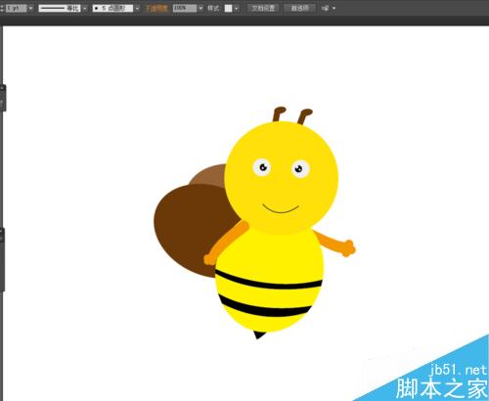Image resolution: width=489 pixels, height=401 pixels.
Task: Click the orange opacity label link
Action: (156, 8)
